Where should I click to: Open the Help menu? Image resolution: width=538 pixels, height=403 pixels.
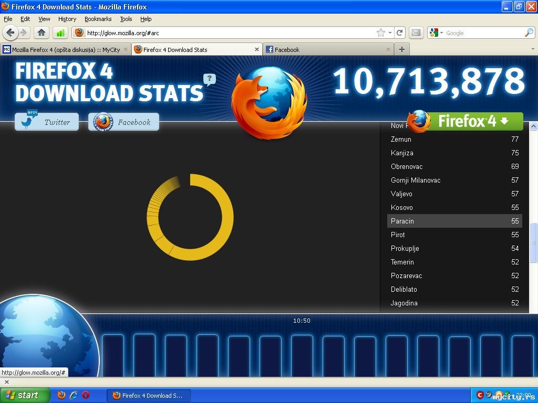coord(146,19)
